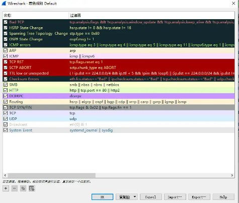Select the Routing filter starting 'hsrp || eigrp'
Image resolution: width=239 pixels, height=203 pixels.
tap(128, 102)
